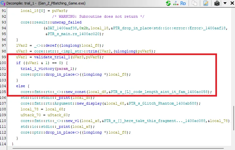Click the DAT_1400aaf38 data reference
The height and width of the screenshot is (150, 235).
[x=58, y=28]
